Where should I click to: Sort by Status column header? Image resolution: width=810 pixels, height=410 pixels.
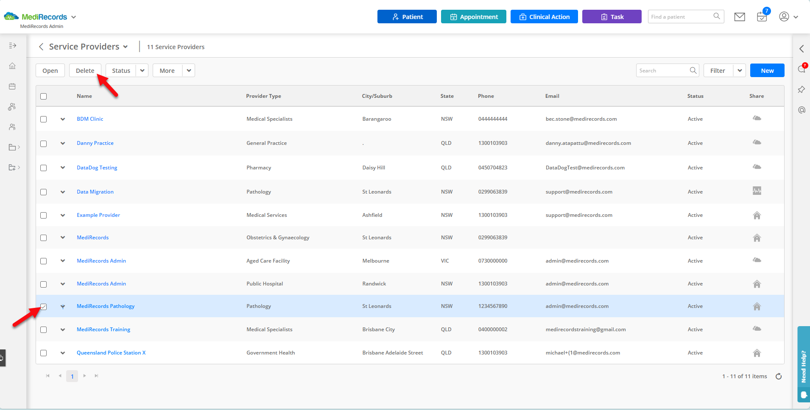click(695, 96)
